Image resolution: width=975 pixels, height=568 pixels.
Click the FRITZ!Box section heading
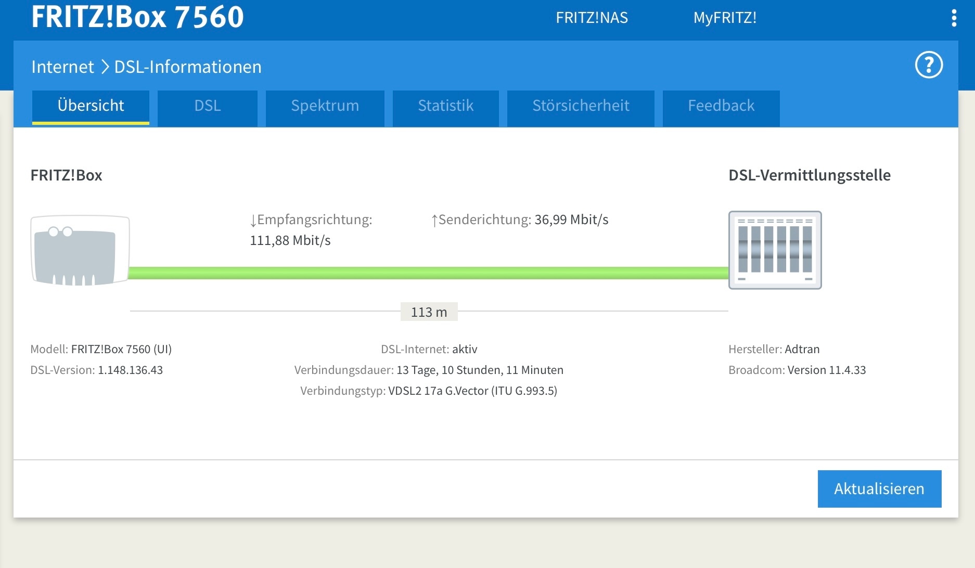pyautogui.click(x=66, y=175)
